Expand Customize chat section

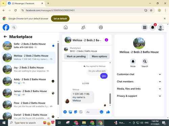point(139,74)
